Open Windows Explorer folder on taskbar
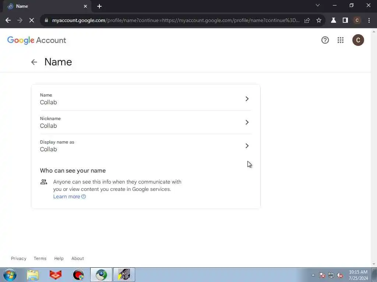The height and width of the screenshot is (282, 377). [33, 275]
